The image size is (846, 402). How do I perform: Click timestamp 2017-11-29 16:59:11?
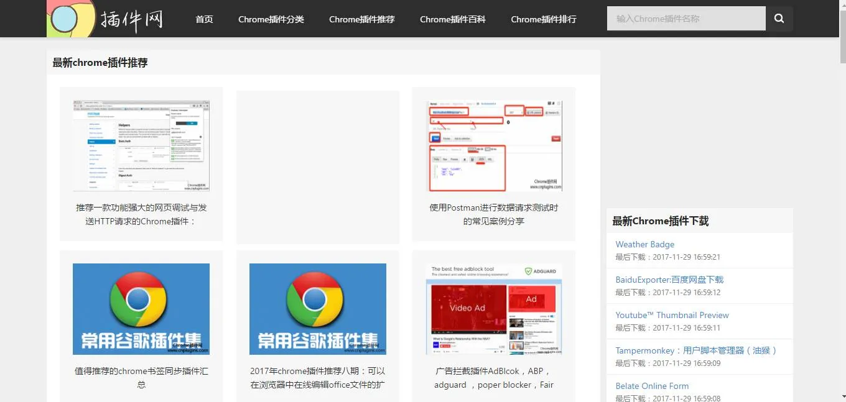pos(687,328)
